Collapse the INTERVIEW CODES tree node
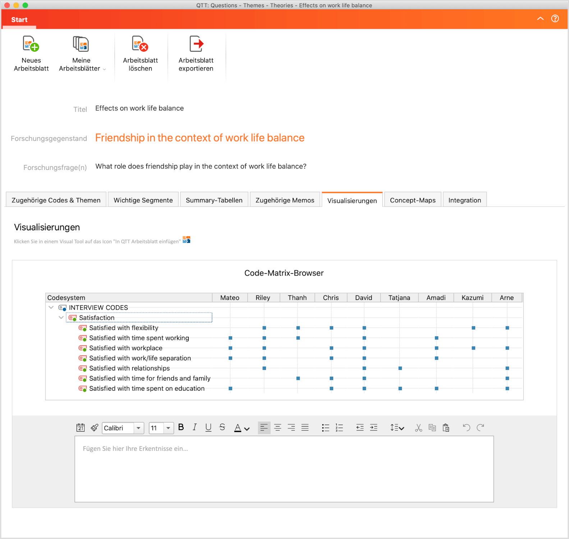569x539 pixels. coord(51,308)
